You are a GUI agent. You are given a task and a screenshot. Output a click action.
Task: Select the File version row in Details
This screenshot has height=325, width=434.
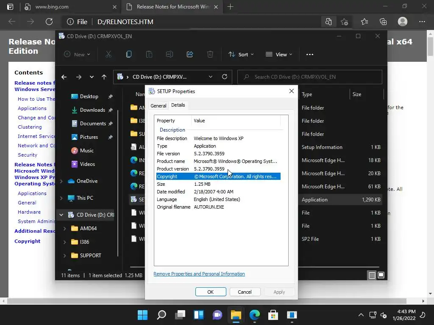click(x=218, y=154)
